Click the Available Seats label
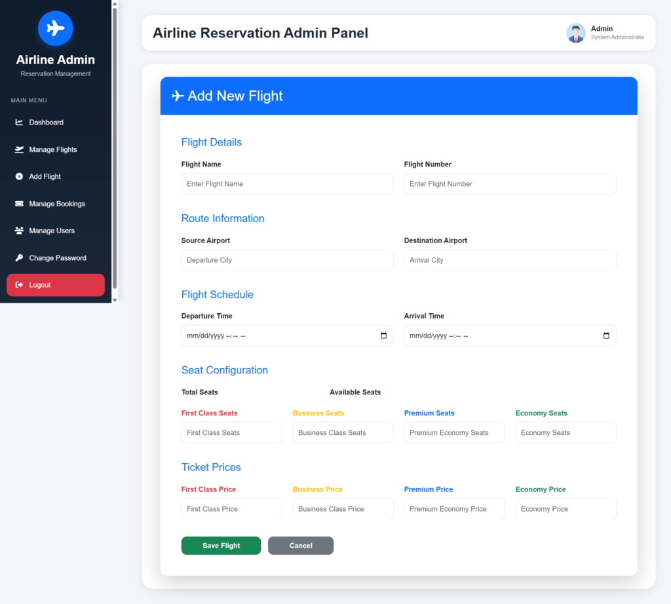The height and width of the screenshot is (604, 671). 355,392
